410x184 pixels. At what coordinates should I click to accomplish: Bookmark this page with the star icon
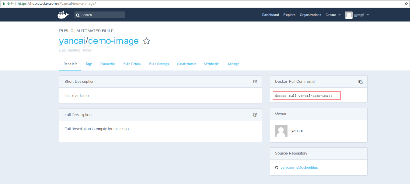(406, 4)
